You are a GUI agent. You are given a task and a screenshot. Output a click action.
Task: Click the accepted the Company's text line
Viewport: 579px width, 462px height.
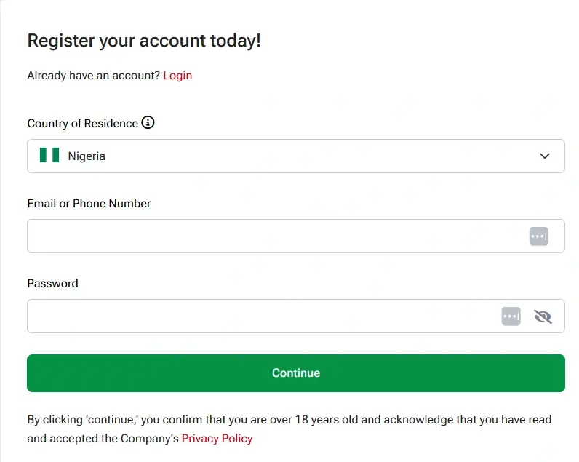(103, 439)
